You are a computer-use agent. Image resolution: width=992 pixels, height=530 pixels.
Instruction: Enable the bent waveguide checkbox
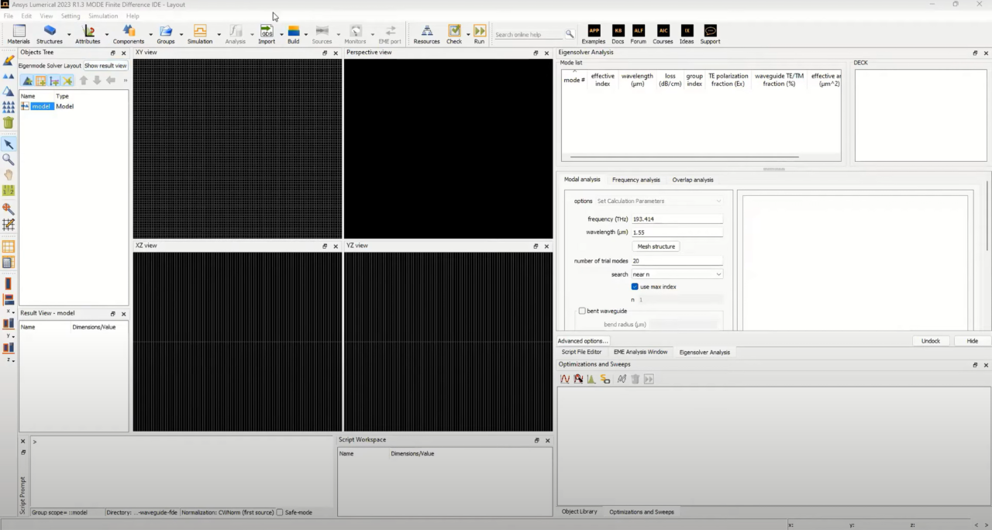pos(582,311)
